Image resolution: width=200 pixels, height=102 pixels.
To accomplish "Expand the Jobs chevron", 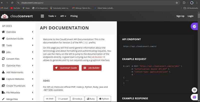I will click(32, 52).
